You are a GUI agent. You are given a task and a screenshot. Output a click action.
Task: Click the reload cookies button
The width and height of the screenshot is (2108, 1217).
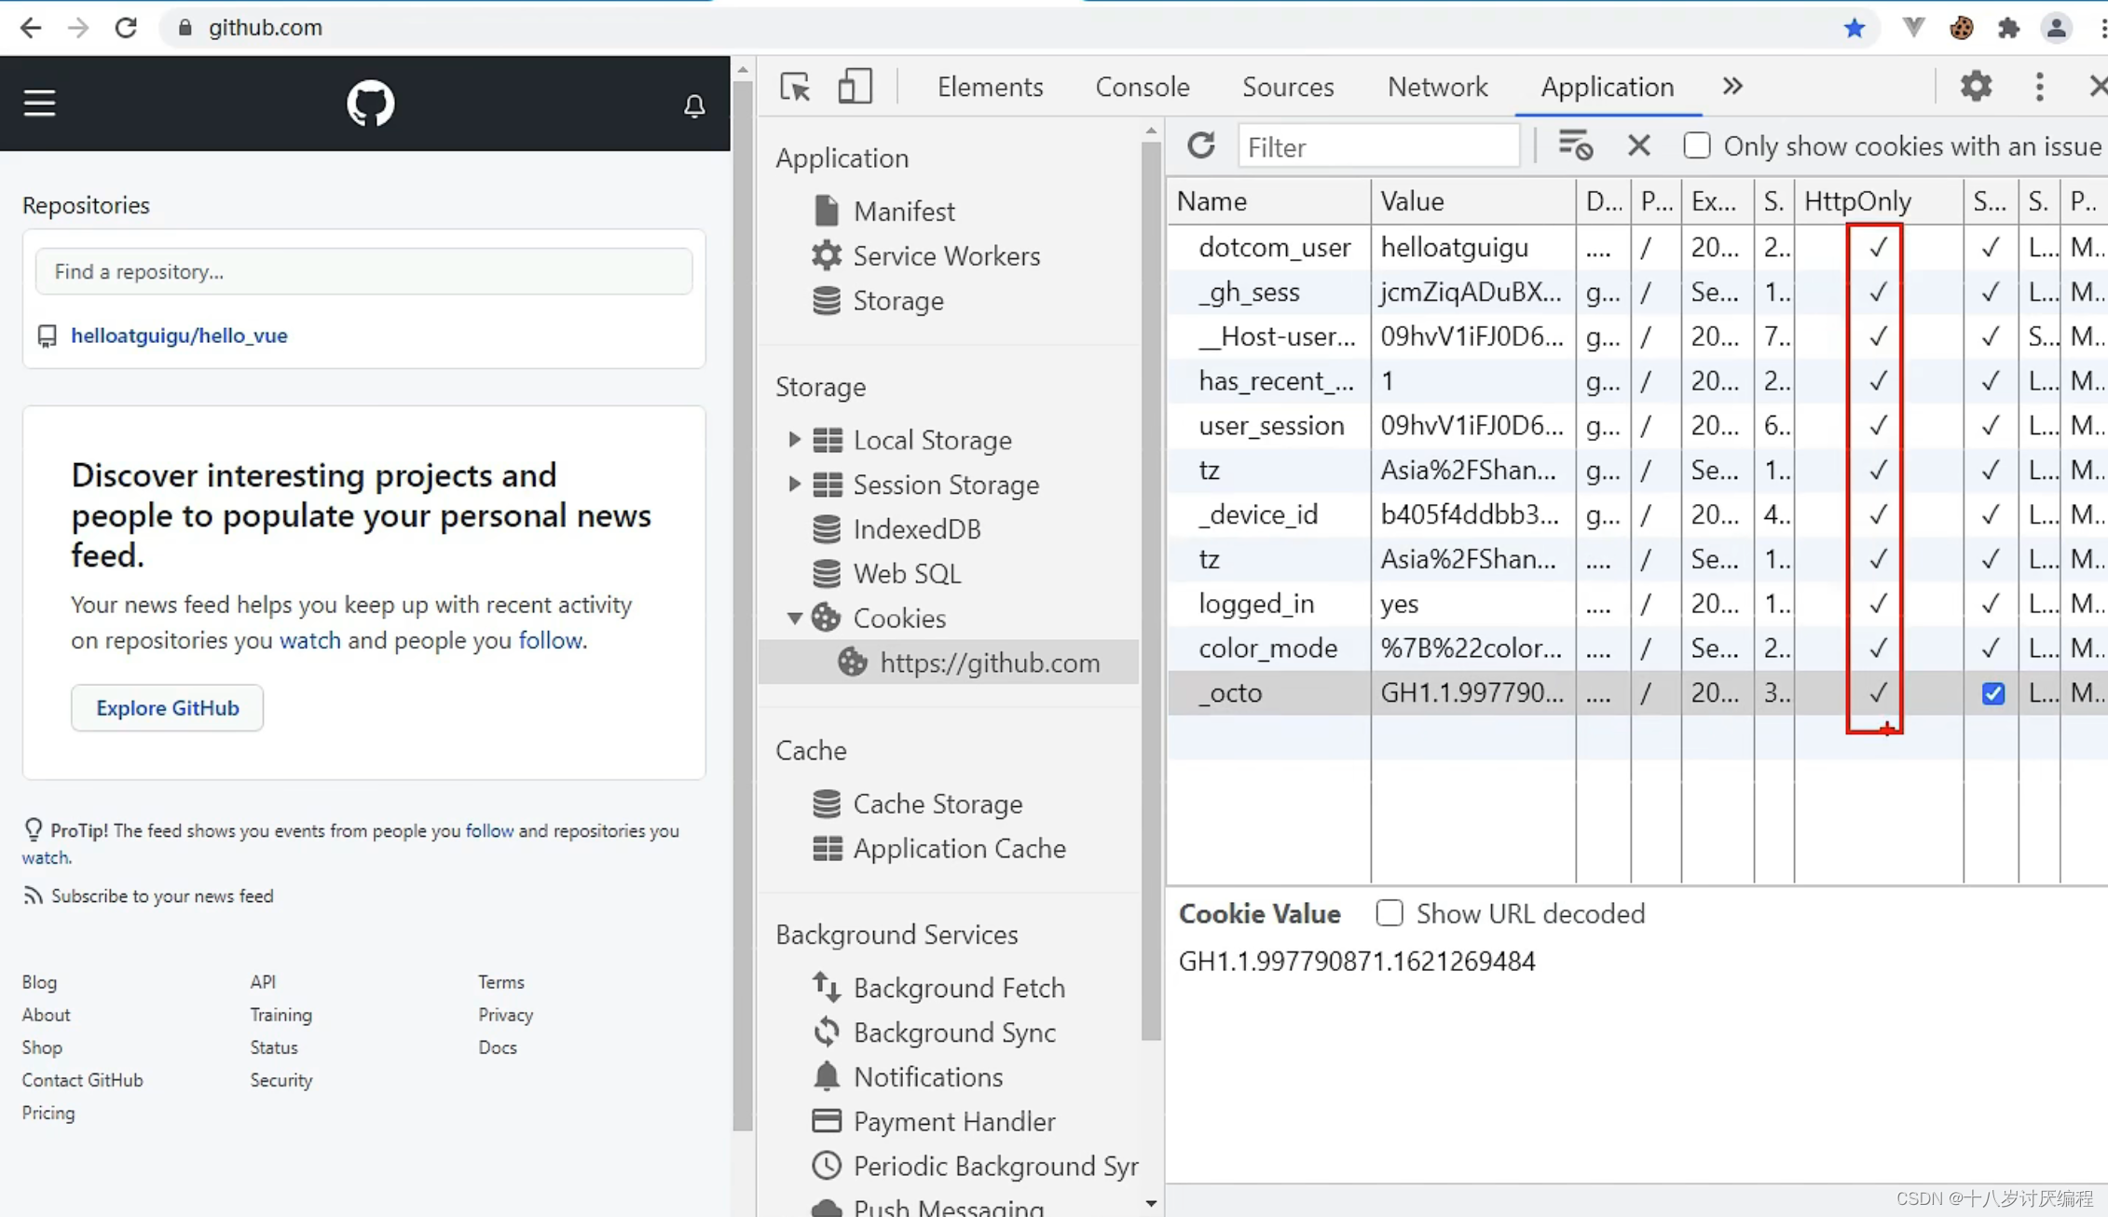1201,146
